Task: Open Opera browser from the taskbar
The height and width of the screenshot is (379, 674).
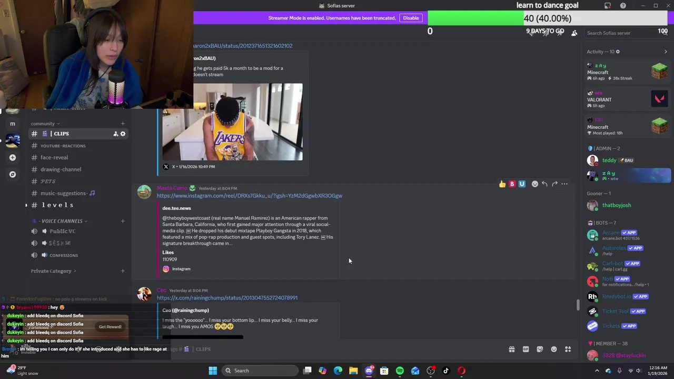Action: point(462,371)
